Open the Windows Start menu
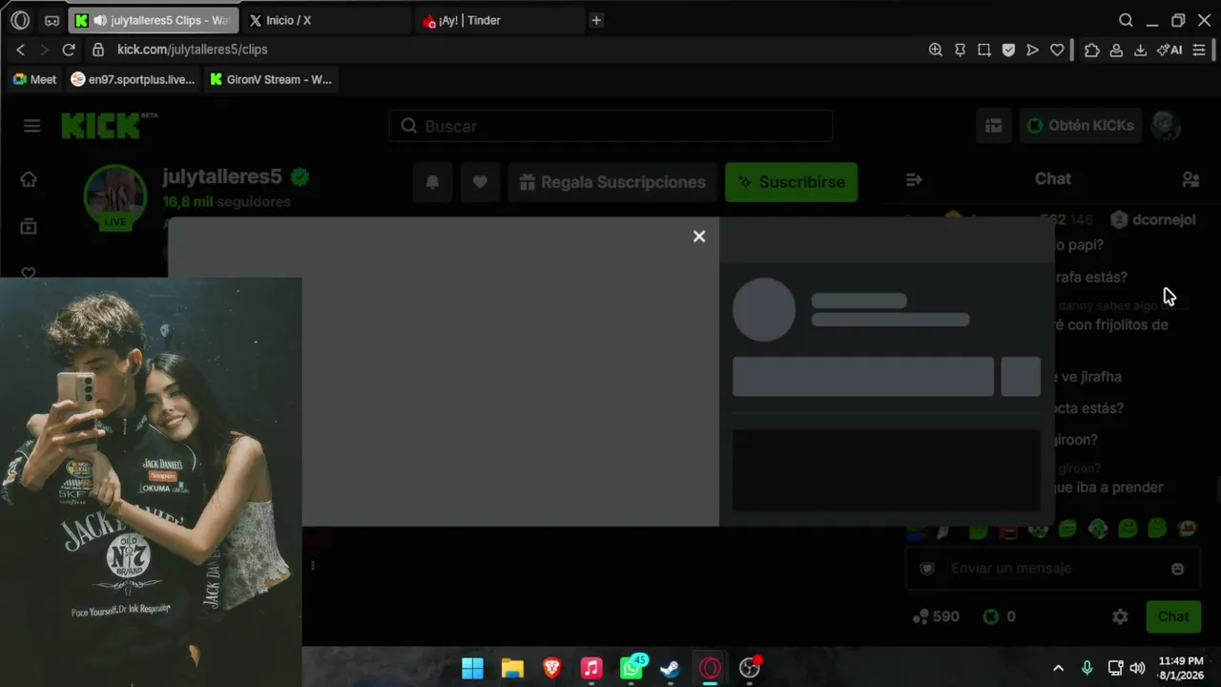Image resolution: width=1221 pixels, height=687 pixels. 473,668
